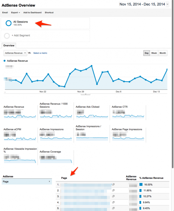Screen dimensions: 174x211
Task: Click the Email report button
Action: coord(5,13)
